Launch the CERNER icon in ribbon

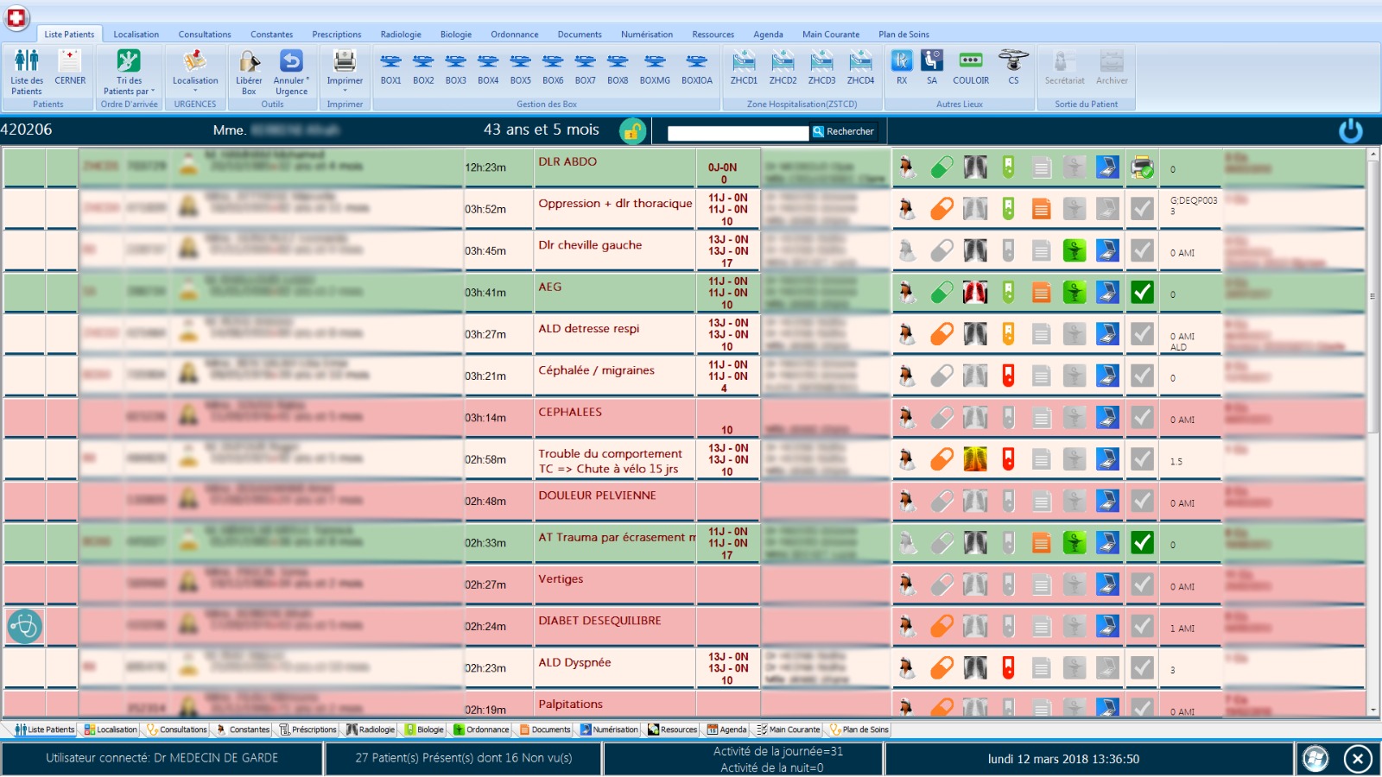[x=70, y=68]
